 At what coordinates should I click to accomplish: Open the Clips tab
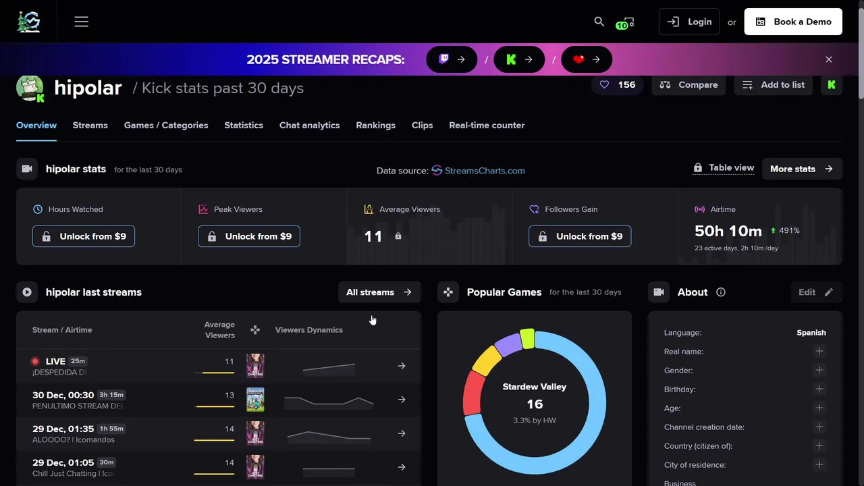pos(423,126)
